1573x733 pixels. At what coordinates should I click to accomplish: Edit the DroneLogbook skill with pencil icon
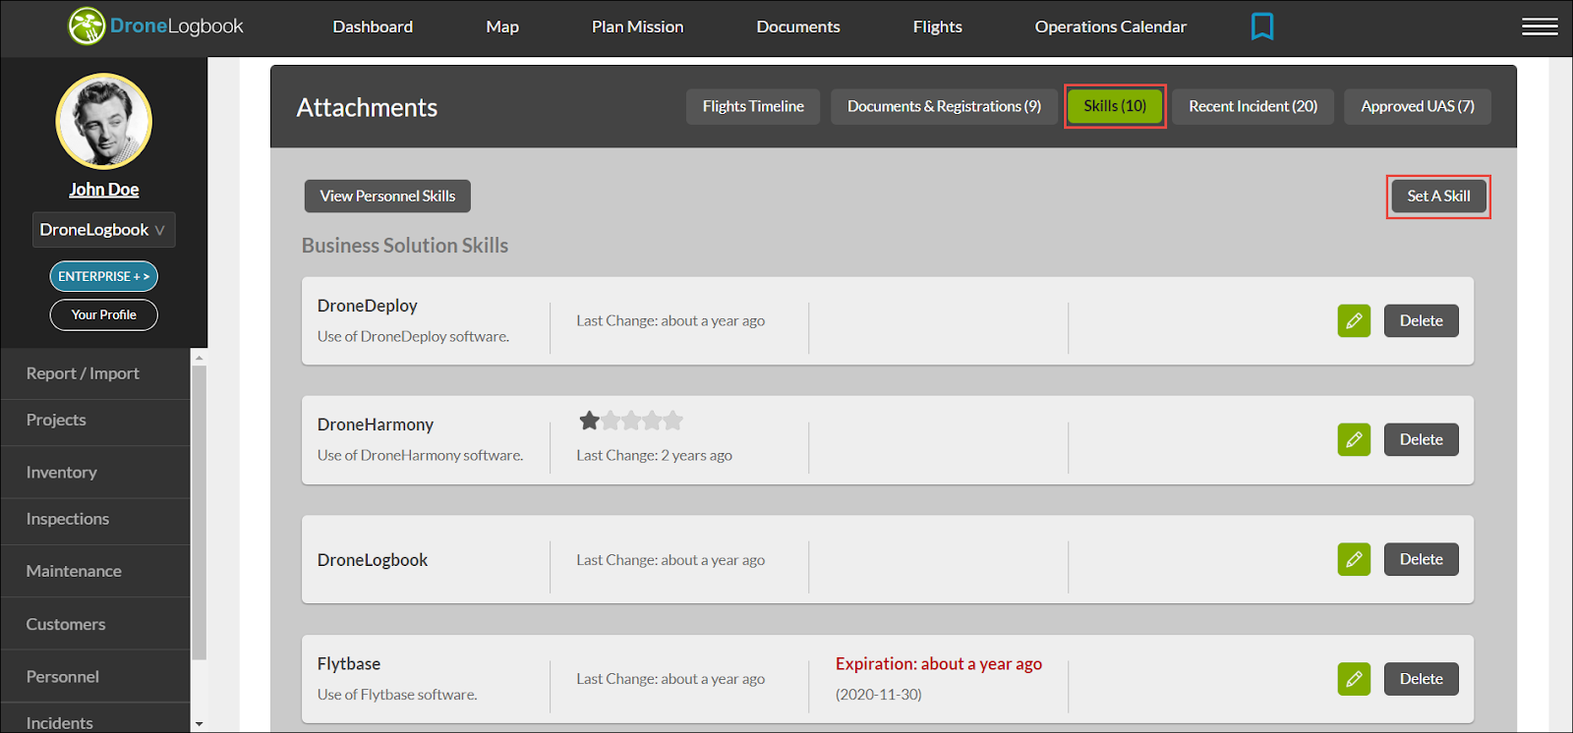point(1354,559)
